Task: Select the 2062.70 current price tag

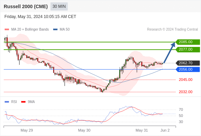Action: (x=188, y=63)
